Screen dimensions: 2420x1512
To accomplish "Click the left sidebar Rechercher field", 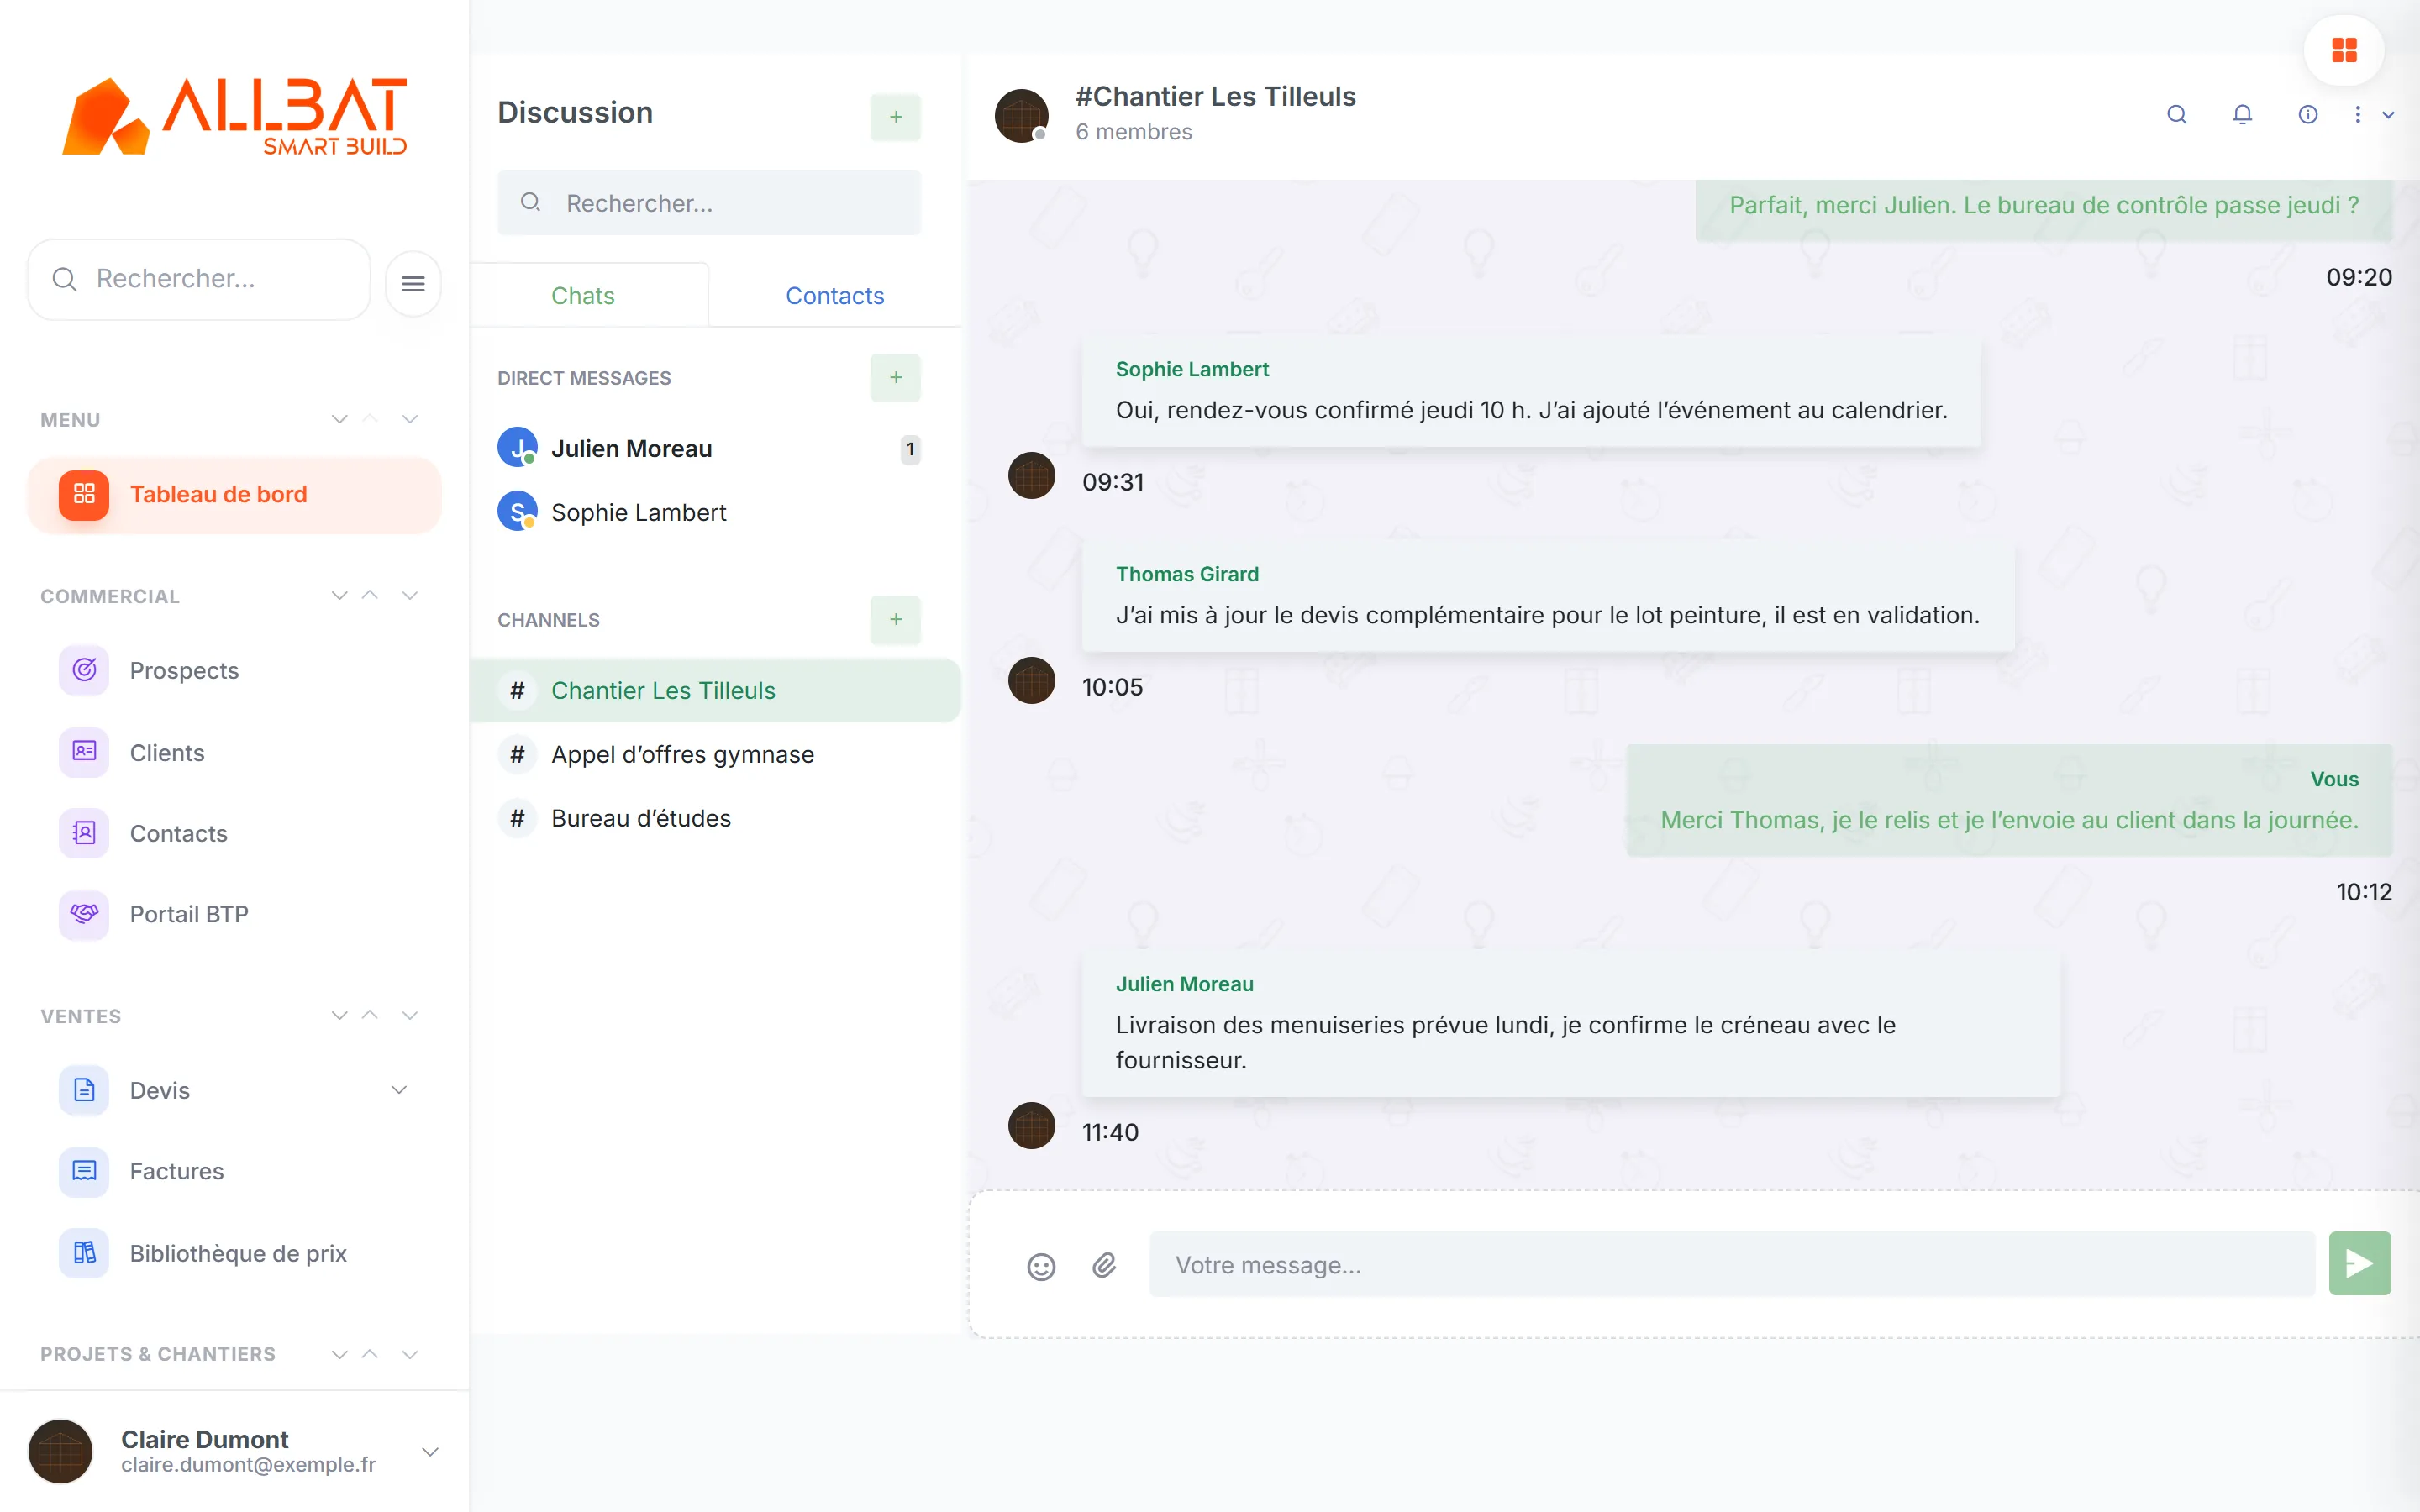I will pyautogui.click(x=200, y=279).
